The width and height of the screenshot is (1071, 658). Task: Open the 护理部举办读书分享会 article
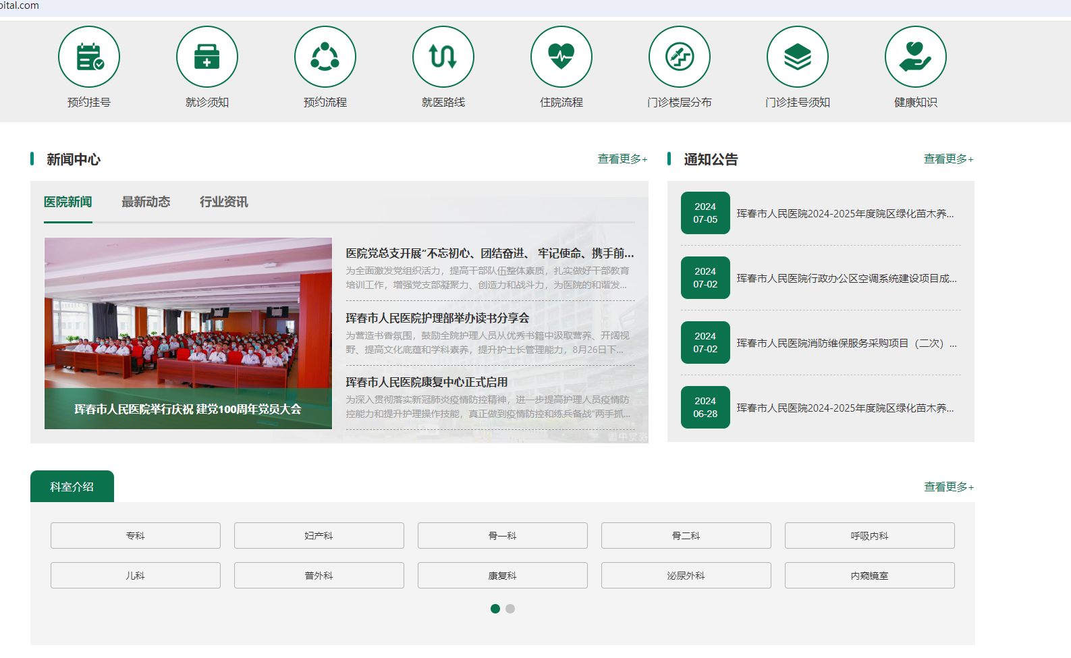coord(437,318)
